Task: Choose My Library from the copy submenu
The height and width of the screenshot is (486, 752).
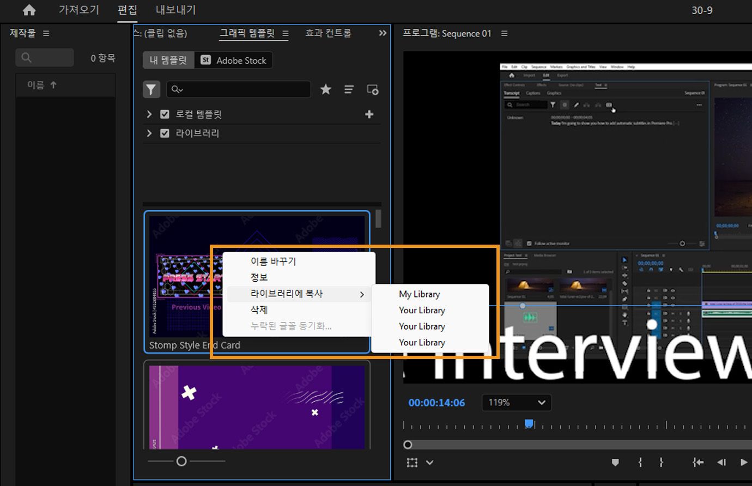Action: click(419, 294)
